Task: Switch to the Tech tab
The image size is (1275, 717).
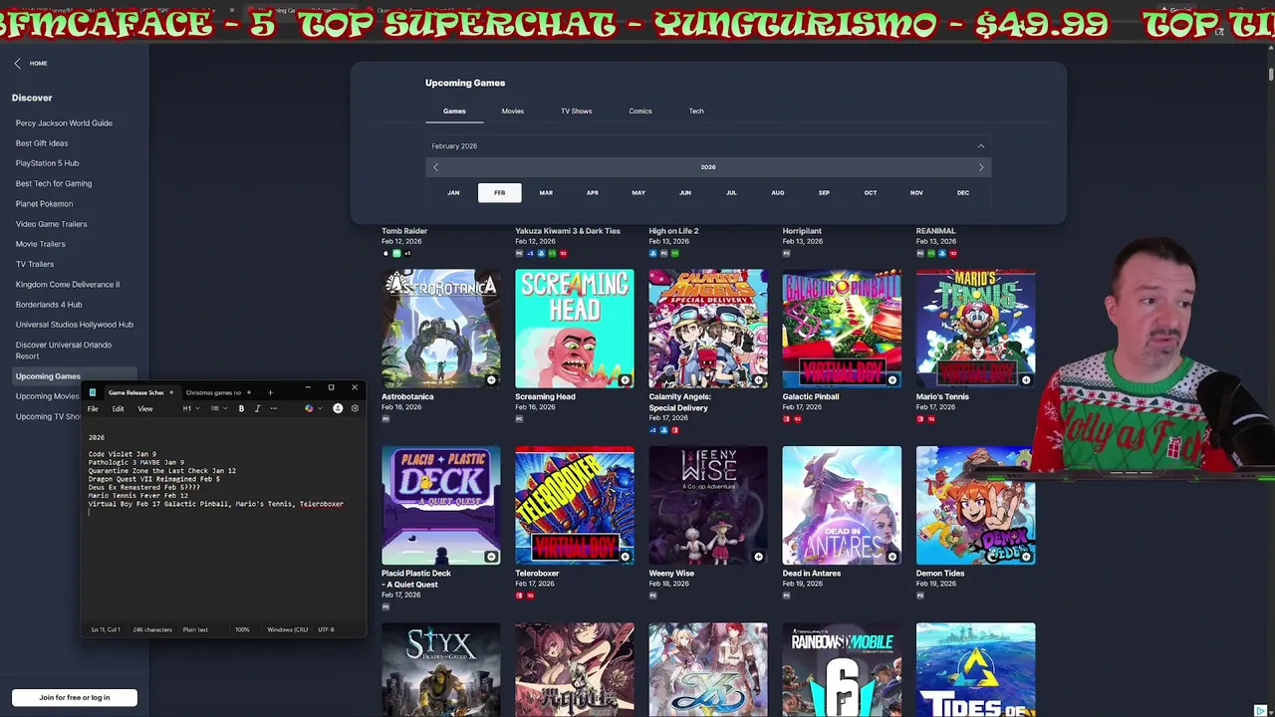Action: pyautogui.click(x=696, y=111)
